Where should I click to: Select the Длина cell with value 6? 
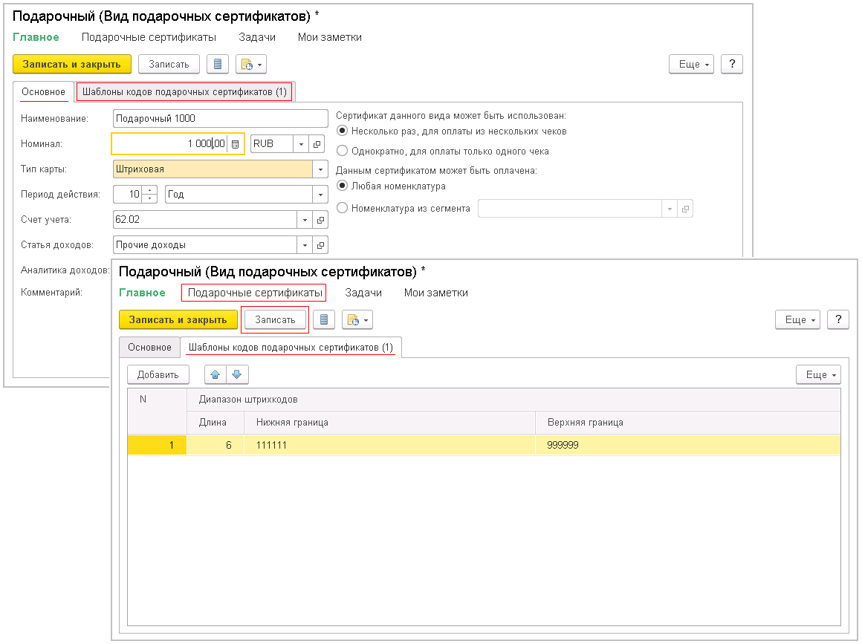pos(215,445)
